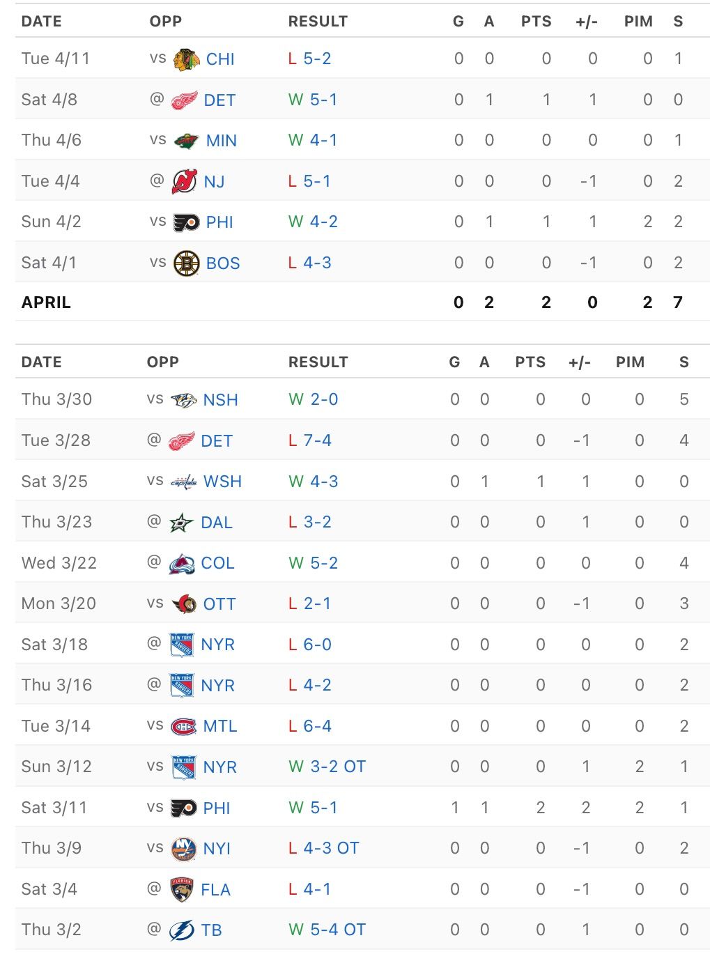Click the PIM column header in April table
This screenshot has height=954, width=710.
(x=638, y=22)
